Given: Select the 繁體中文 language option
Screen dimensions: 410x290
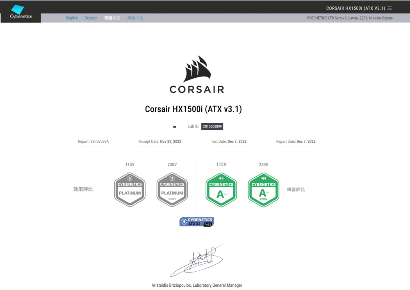Looking at the screenshot, I should tap(112, 18).
